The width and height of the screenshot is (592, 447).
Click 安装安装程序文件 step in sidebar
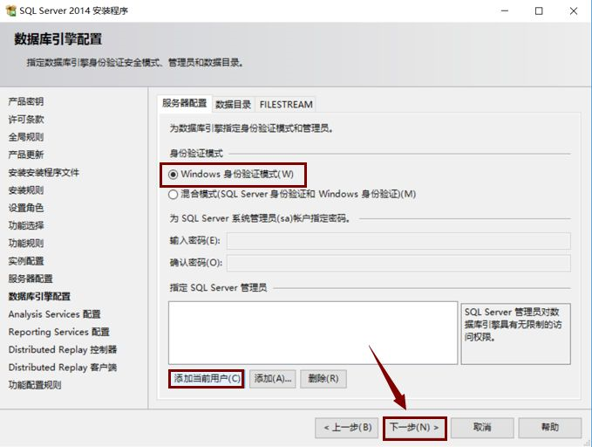pyautogui.click(x=44, y=173)
